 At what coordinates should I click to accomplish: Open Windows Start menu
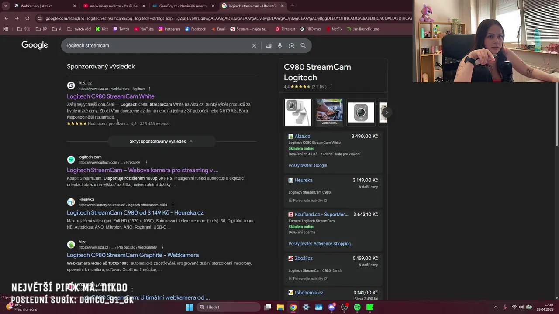coord(189,307)
